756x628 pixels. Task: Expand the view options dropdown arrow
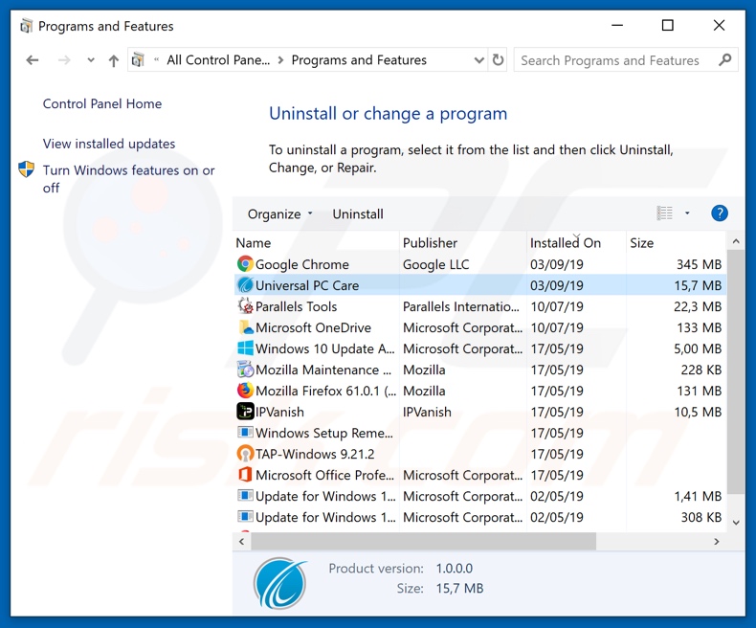pyautogui.click(x=687, y=213)
